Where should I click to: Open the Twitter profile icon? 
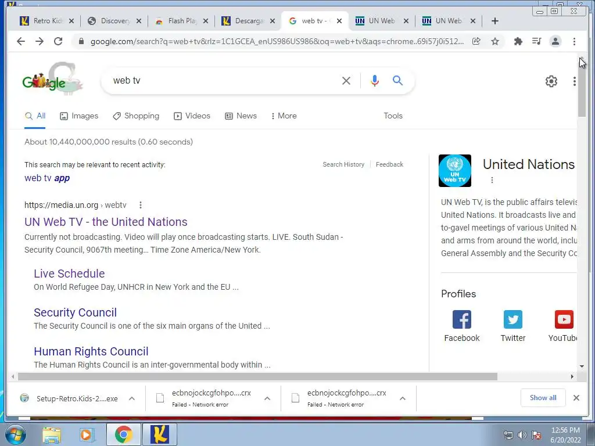(513, 319)
